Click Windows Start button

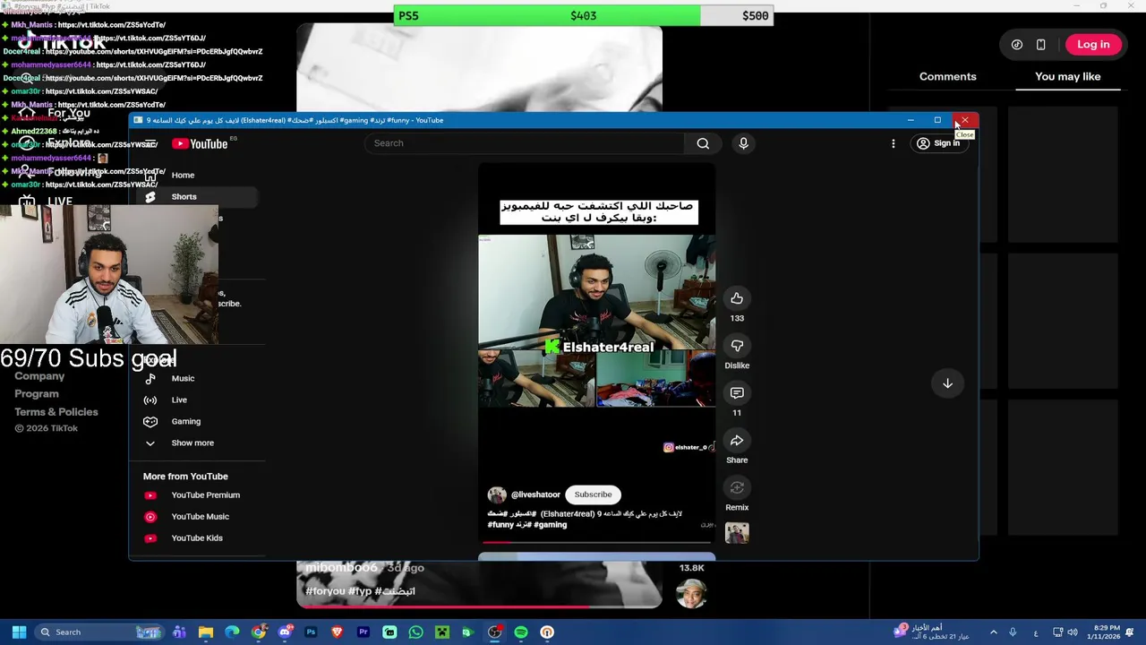(x=19, y=632)
